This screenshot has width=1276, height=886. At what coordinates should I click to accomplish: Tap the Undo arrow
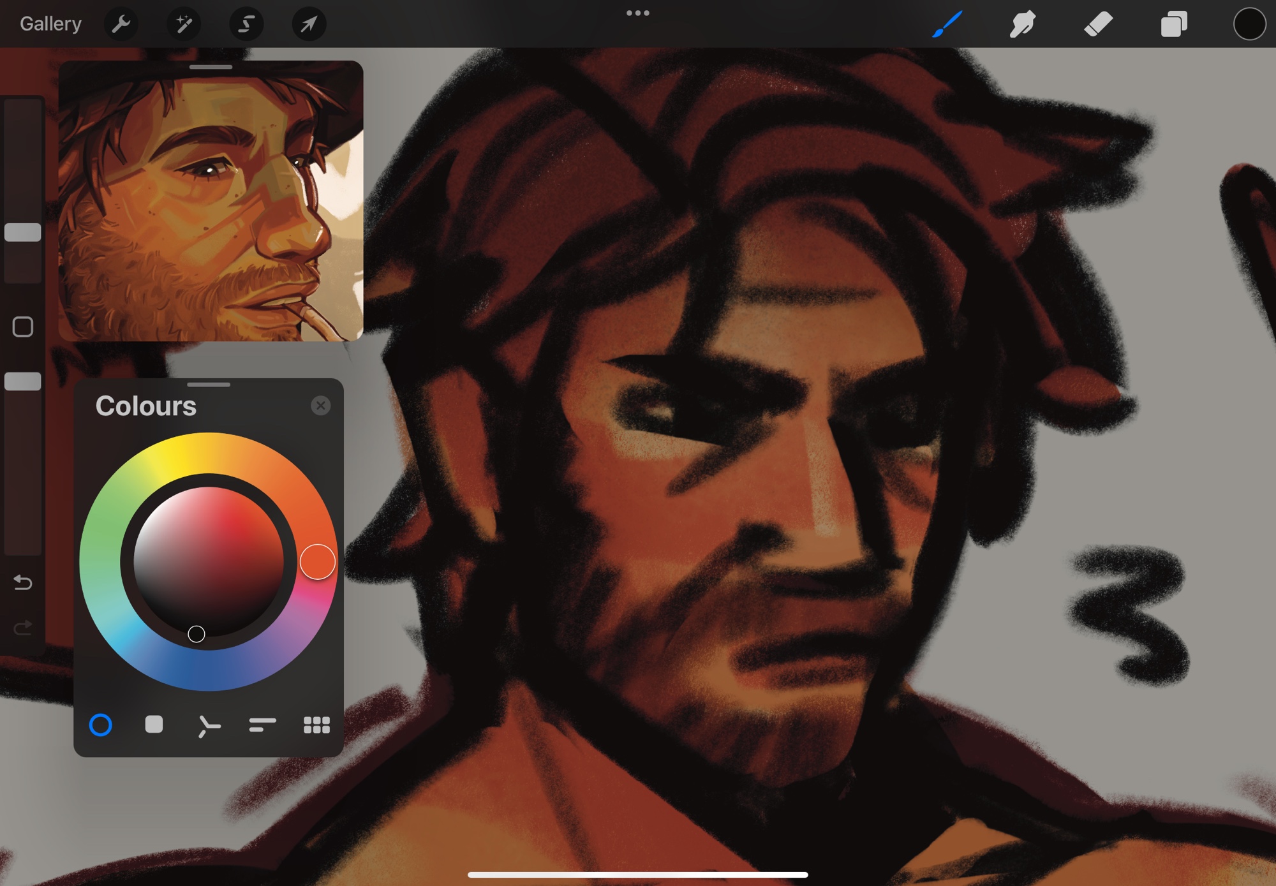click(x=23, y=582)
